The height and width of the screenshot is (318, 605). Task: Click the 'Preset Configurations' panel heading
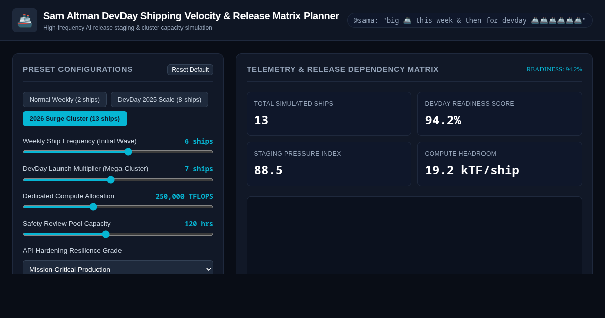tap(78, 69)
